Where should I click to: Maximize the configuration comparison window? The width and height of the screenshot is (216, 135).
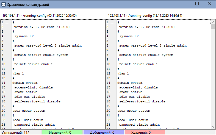pos(197,4)
